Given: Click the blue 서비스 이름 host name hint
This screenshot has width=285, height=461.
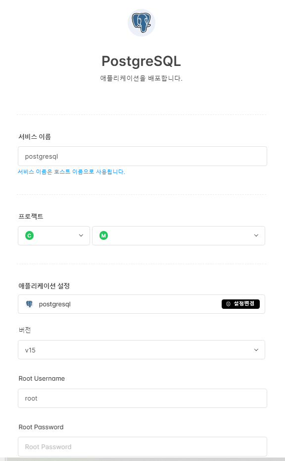Looking at the screenshot, I should pyautogui.click(x=71, y=172).
